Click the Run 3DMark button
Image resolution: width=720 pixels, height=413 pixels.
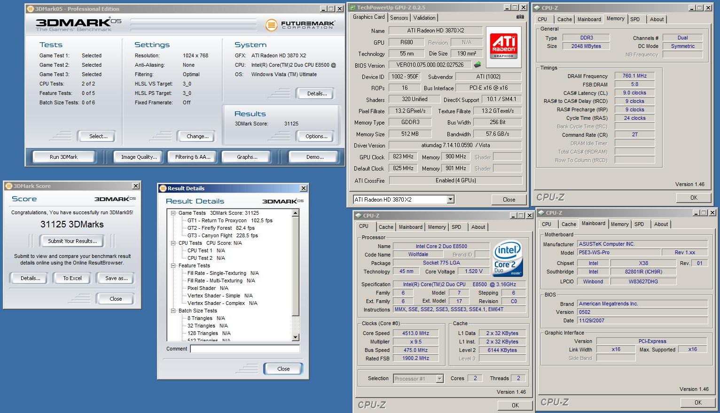click(x=63, y=157)
